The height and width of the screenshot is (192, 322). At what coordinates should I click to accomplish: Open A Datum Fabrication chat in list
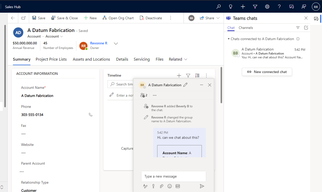tap(267, 53)
